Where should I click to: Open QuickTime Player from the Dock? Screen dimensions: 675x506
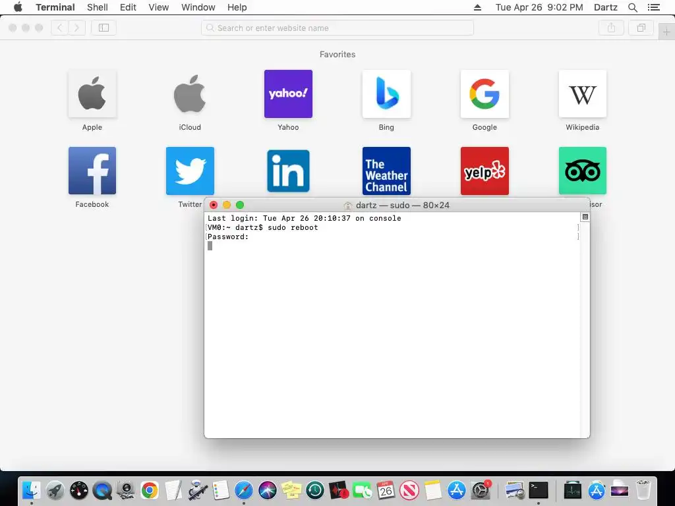point(102,490)
